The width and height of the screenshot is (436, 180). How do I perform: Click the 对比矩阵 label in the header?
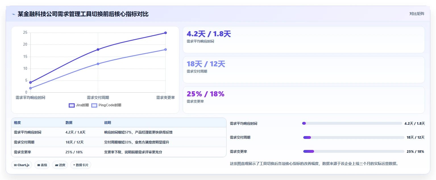click(417, 14)
